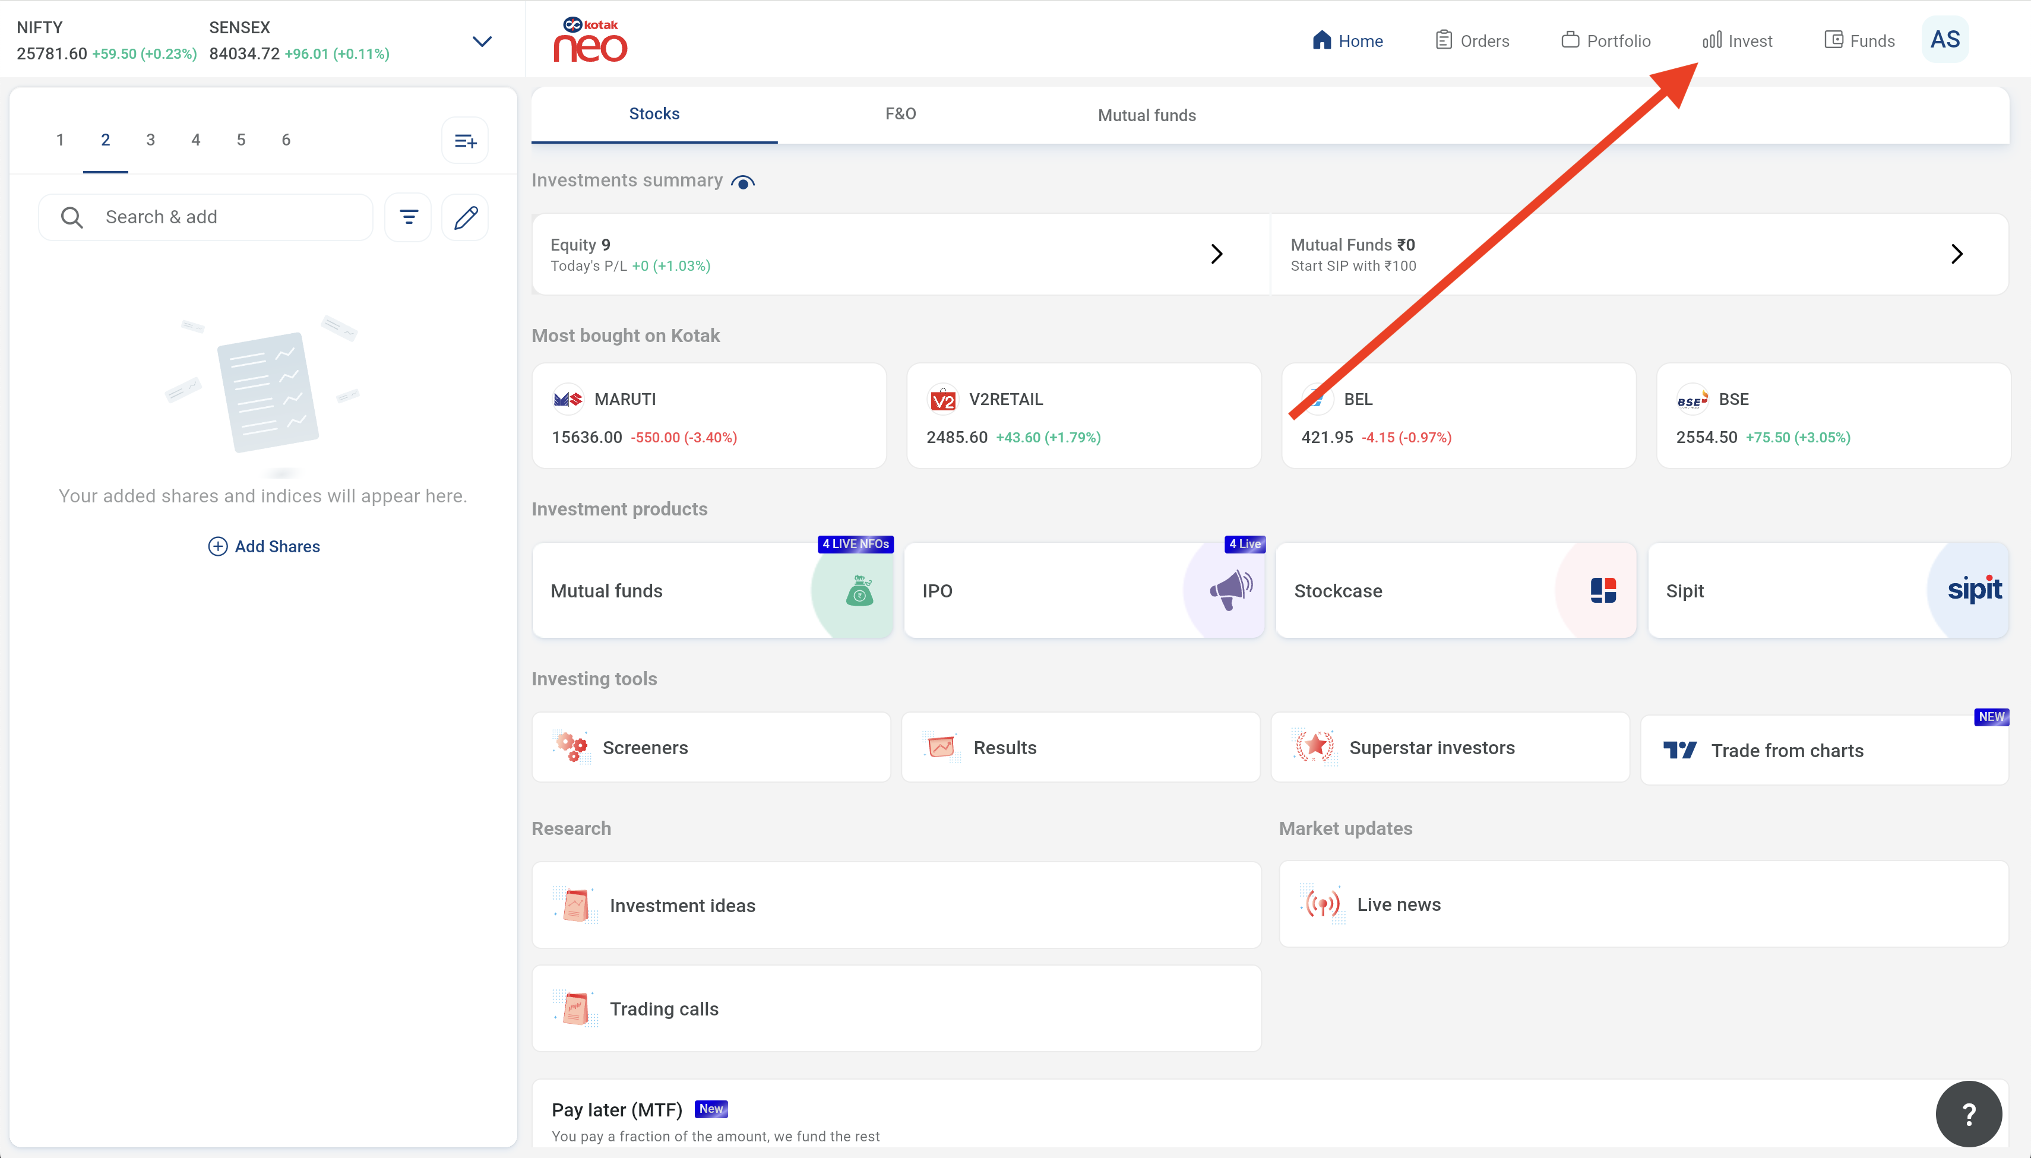Image resolution: width=2031 pixels, height=1158 pixels.
Task: Expand the Mutual Funds summary chevron
Action: (x=1957, y=254)
